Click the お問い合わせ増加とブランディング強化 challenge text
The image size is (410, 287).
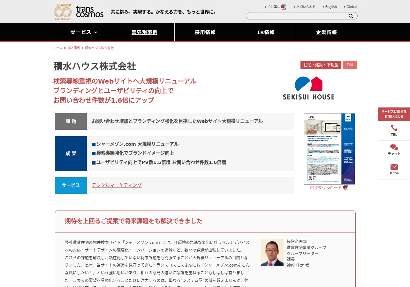tap(177, 121)
